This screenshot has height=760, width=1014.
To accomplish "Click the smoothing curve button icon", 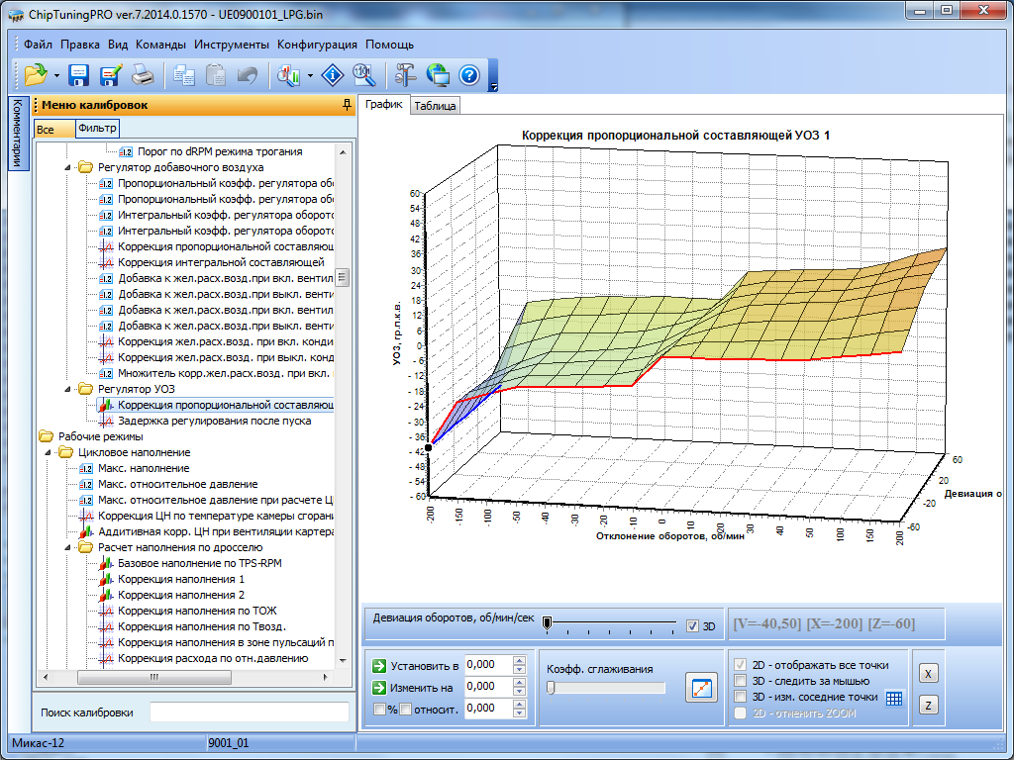I will tap(701, 687).
